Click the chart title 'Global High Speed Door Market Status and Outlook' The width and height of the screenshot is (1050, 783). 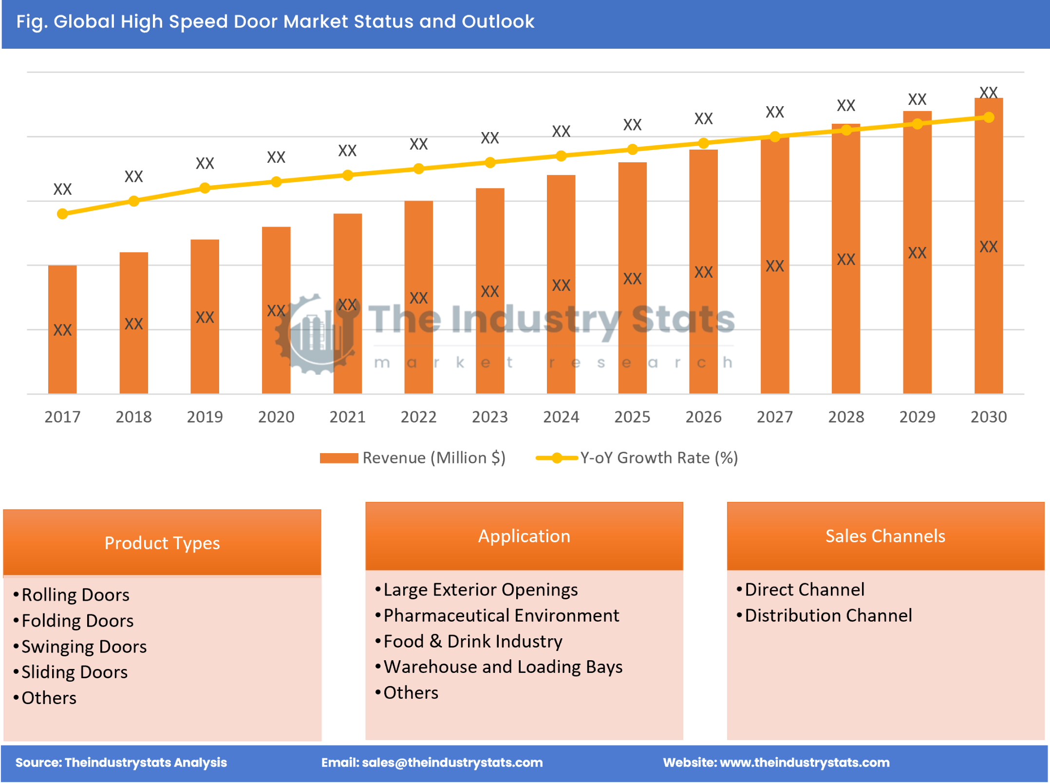click(x=294, y=21)
